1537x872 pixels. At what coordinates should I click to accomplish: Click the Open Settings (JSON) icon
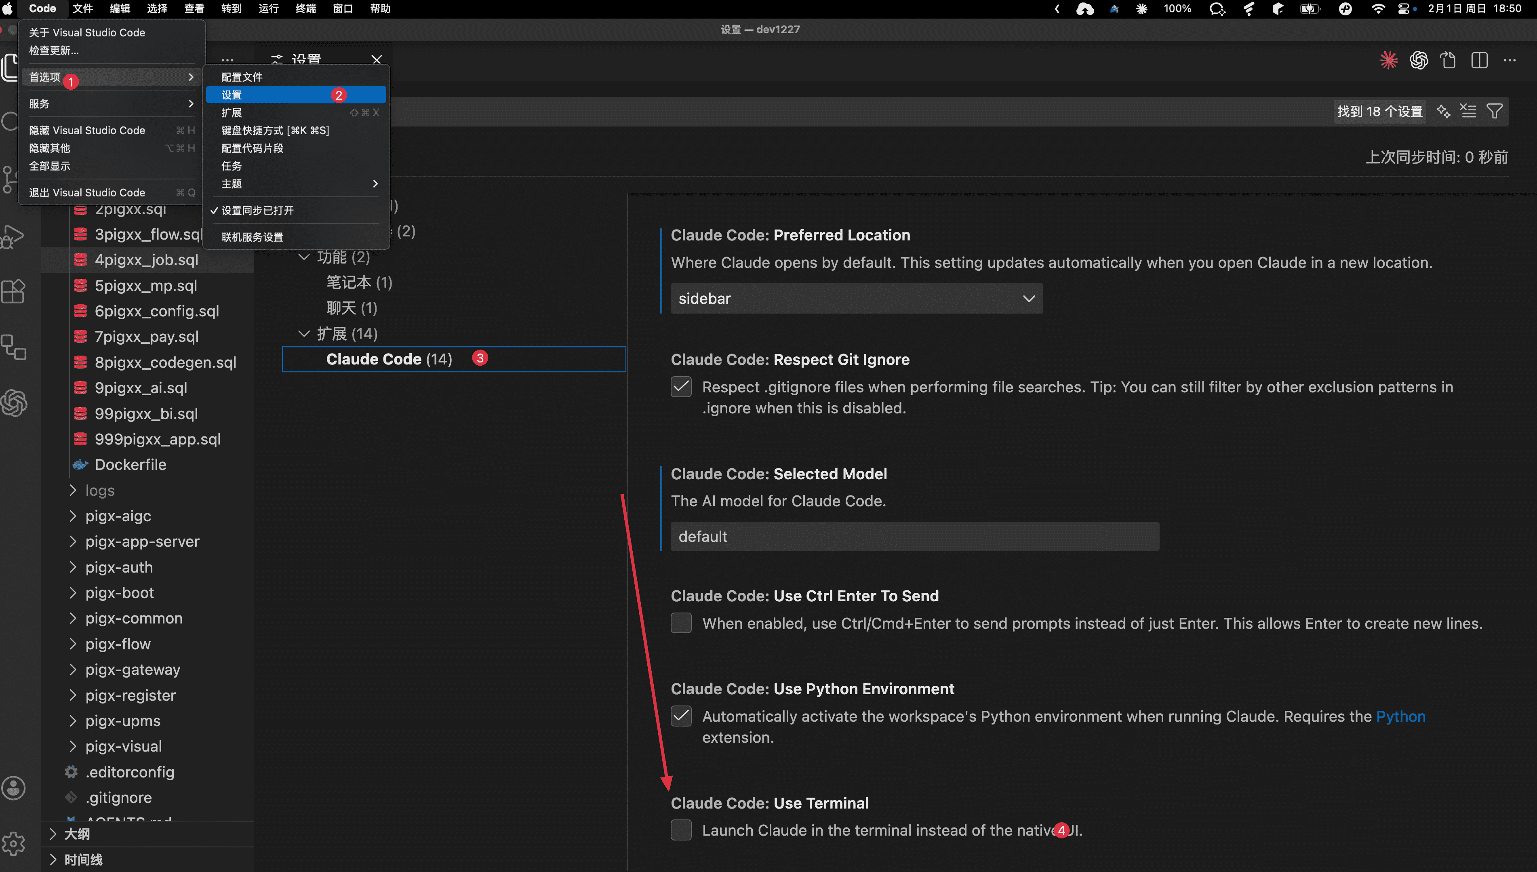pos(1449,61)
